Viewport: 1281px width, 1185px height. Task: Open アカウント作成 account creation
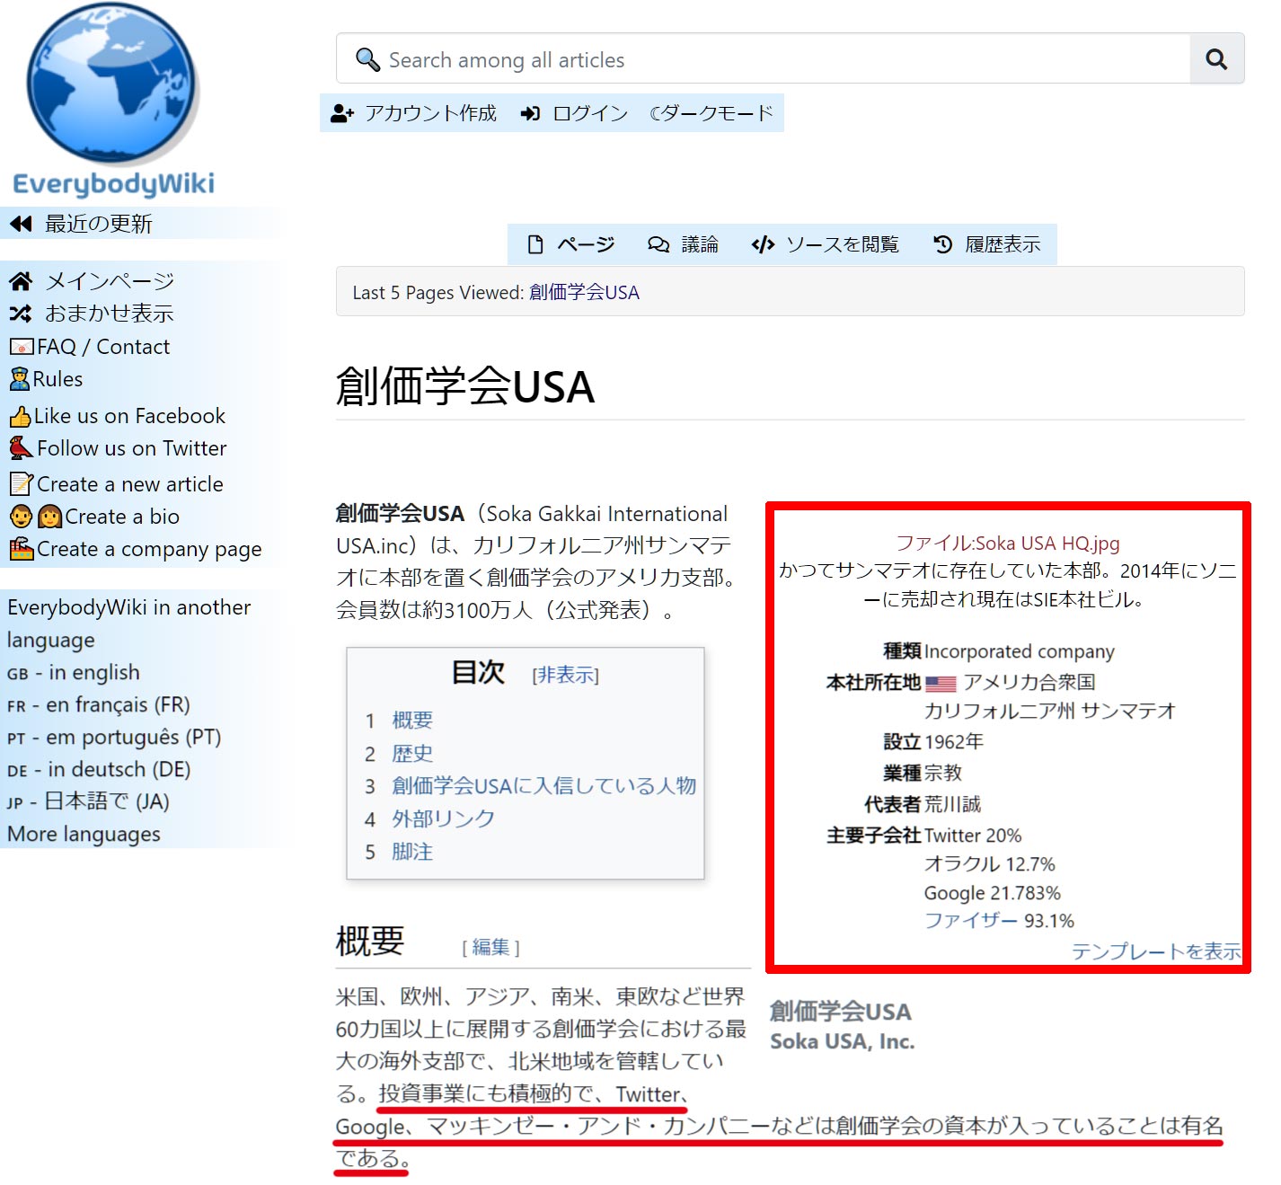(430, 113)
